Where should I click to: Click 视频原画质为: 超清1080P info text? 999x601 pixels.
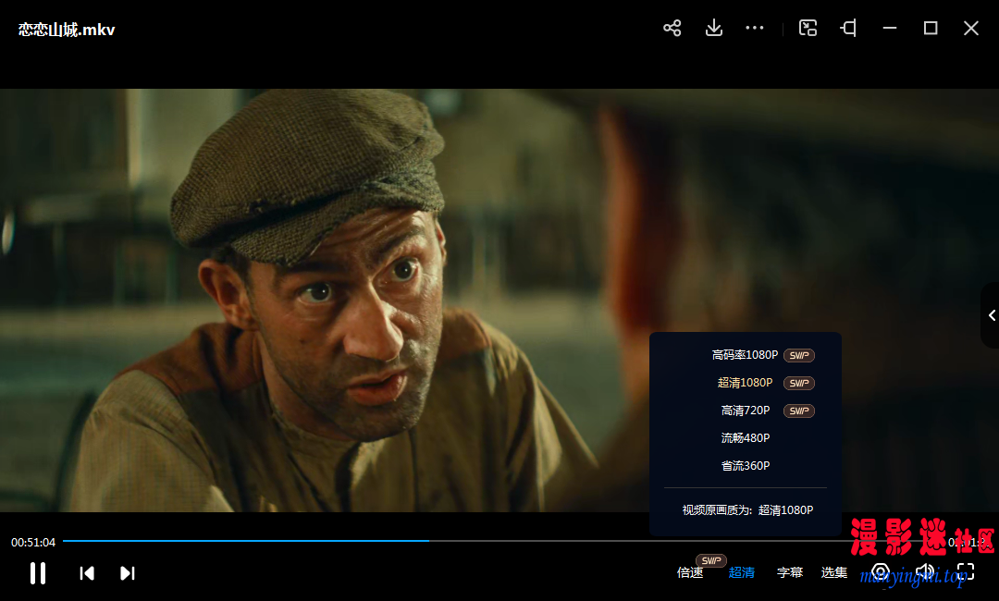pos(747,510)
